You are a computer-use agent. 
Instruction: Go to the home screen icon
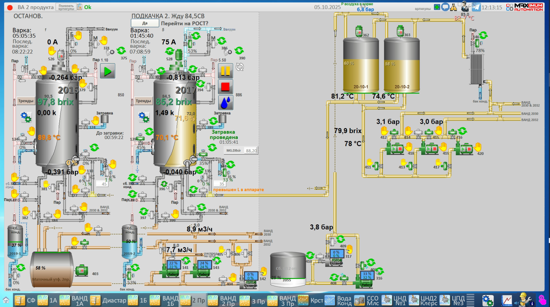click(x=6, y=300)
